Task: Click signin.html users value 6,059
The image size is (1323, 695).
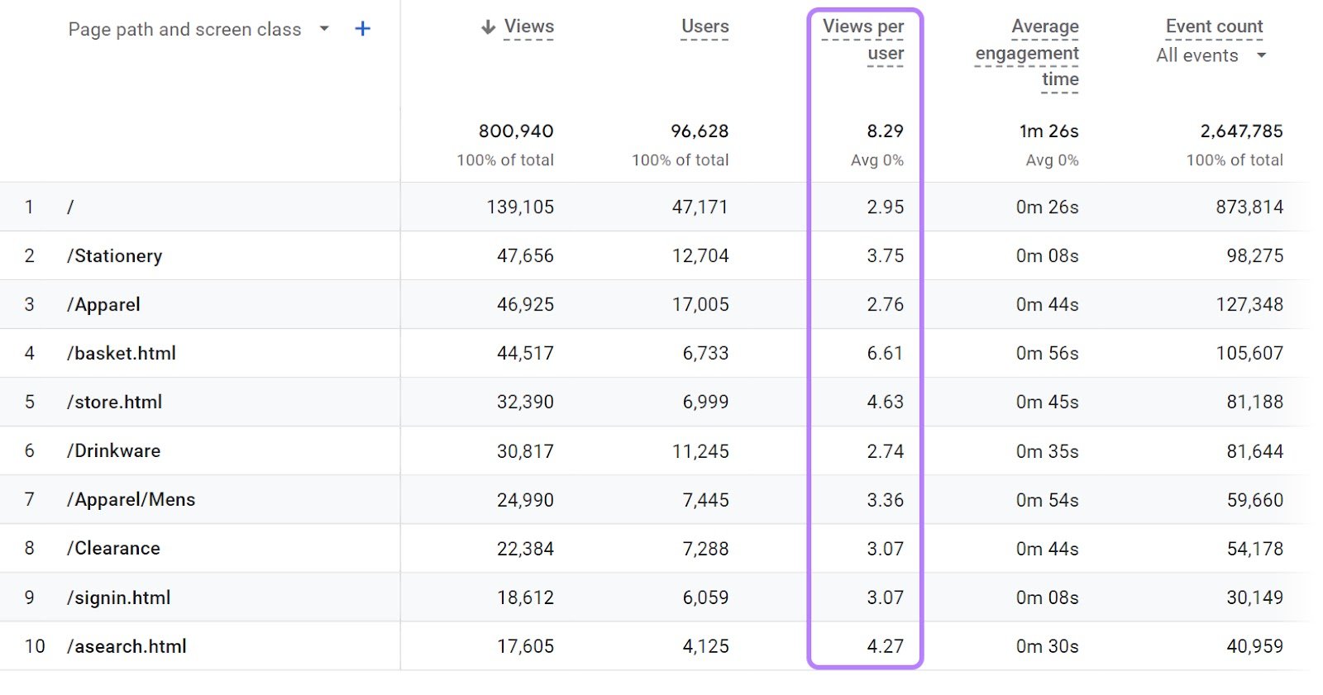Action: [705, 597]
